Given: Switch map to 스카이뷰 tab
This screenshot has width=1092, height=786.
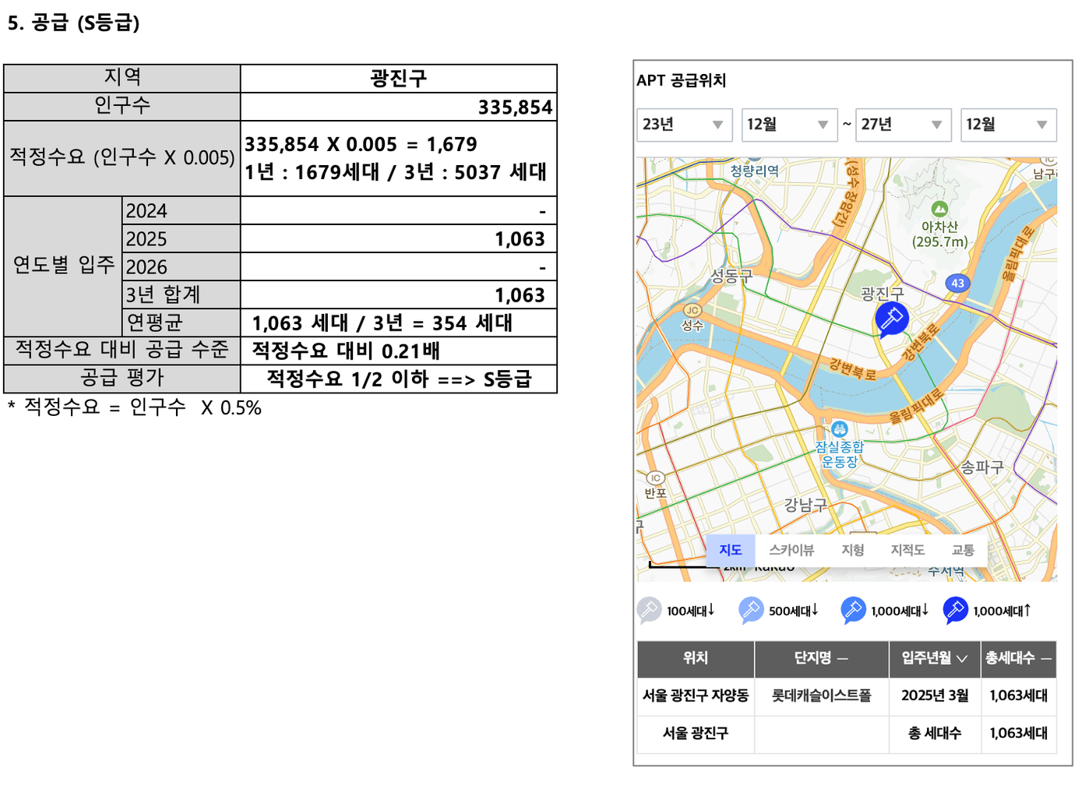Looking at the screenshot, I should pyautogui.click(x=791, y=550).
